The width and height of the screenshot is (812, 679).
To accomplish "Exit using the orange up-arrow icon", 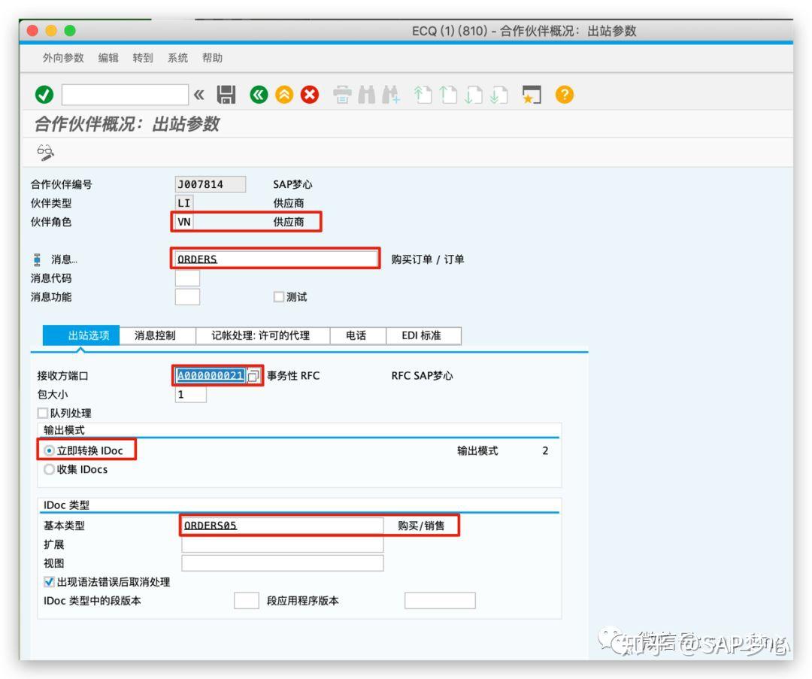I will coord(284,95).
